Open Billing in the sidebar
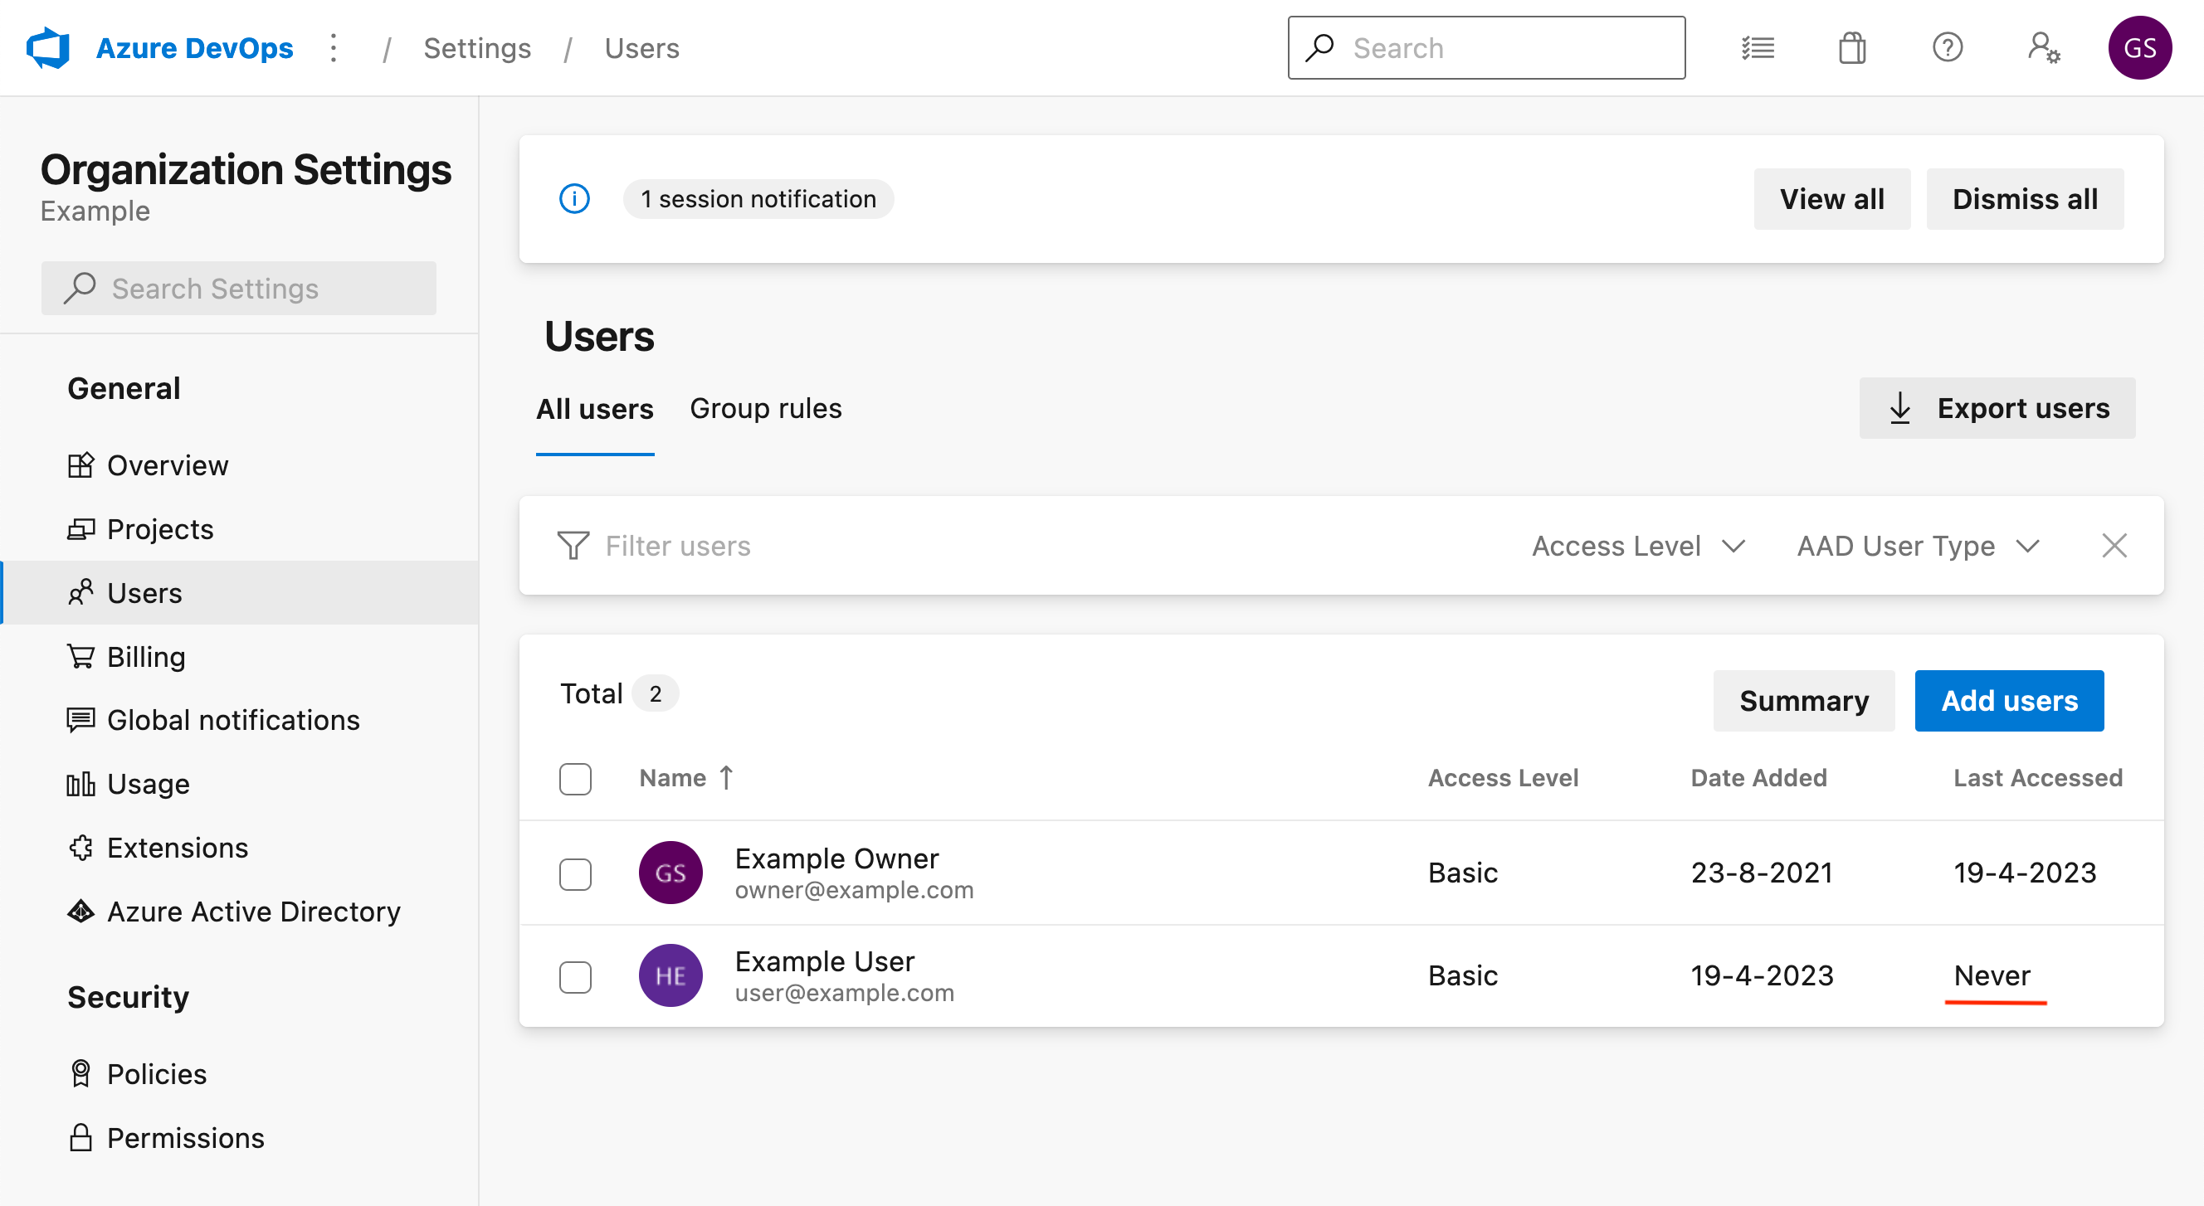This screenshot has width=2204, height=1206. [240, 657]
